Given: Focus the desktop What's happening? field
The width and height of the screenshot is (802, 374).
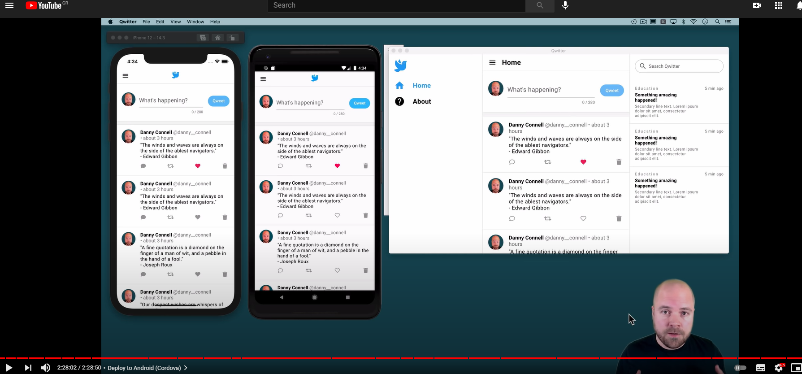Looking at the screenshot, I should tap(551, 90).
